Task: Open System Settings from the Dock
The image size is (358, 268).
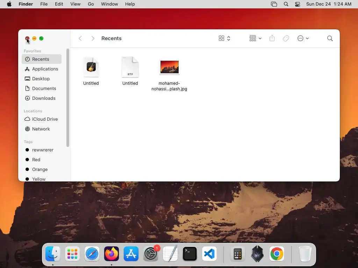Action: tap(151, 254)
